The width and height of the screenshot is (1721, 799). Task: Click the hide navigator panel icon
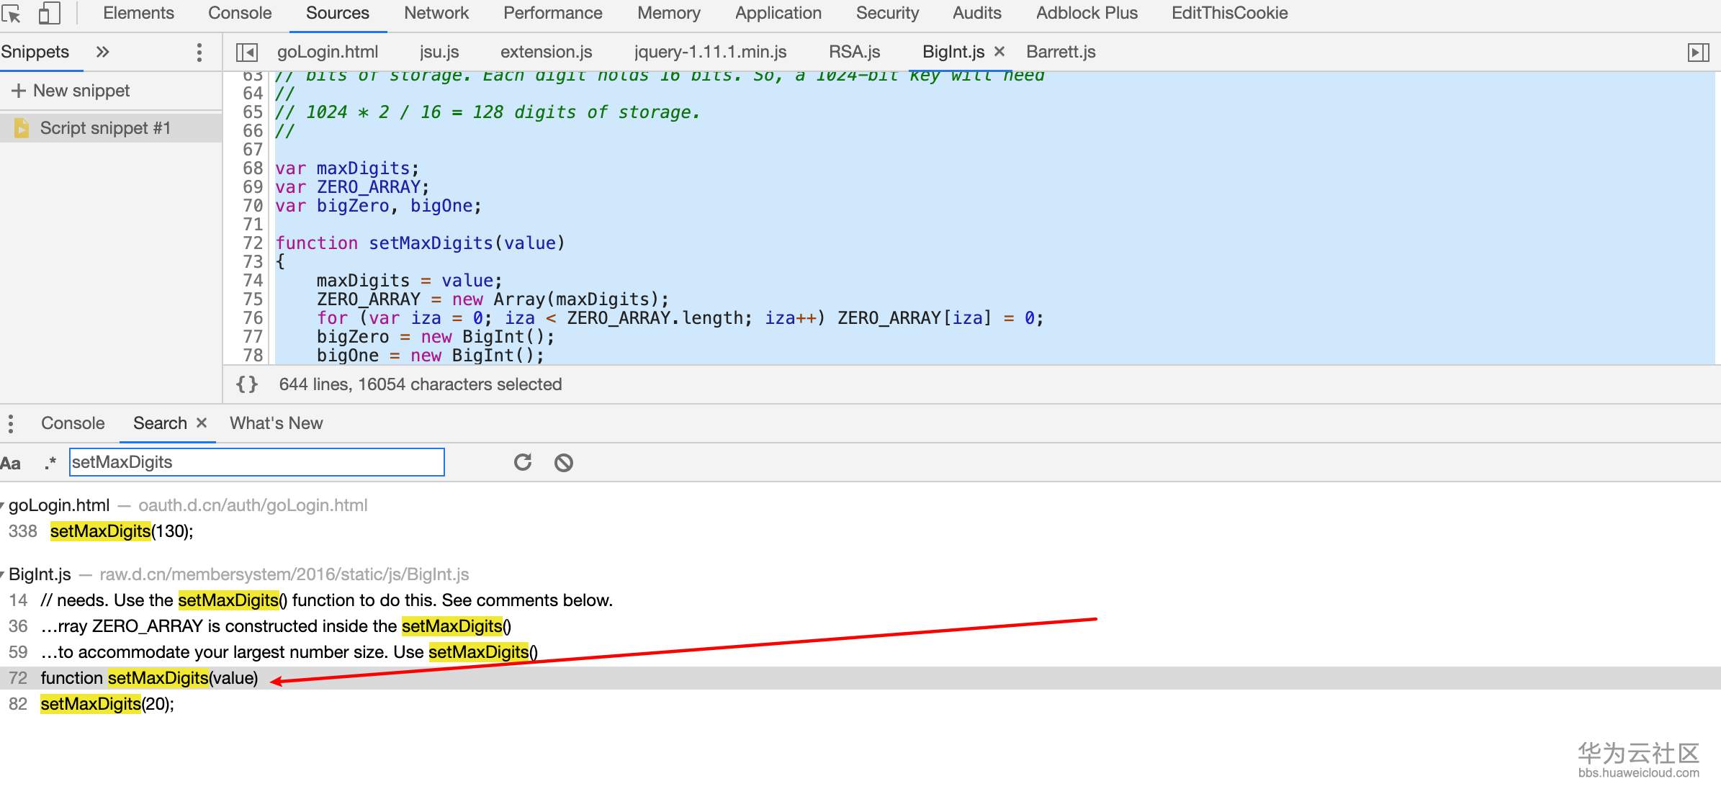tap(247, 52)
